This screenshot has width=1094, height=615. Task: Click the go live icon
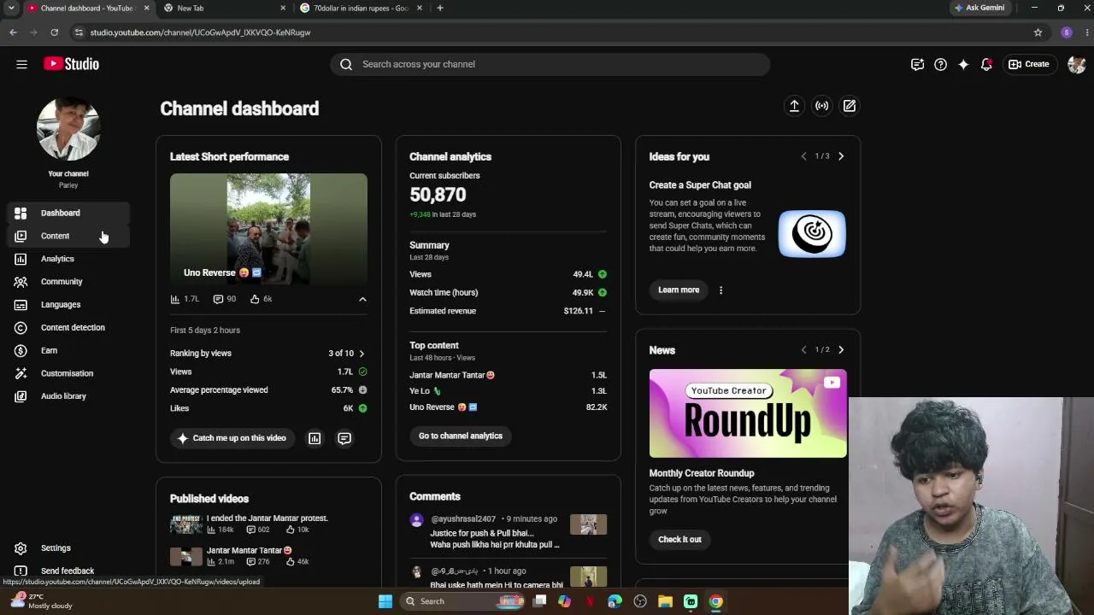tap(821, 106)
